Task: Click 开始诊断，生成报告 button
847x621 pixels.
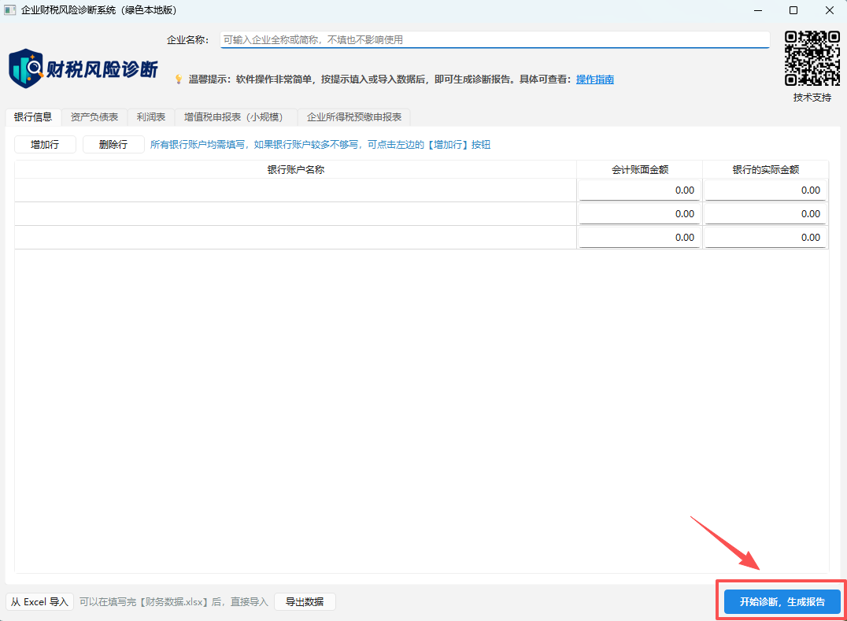Action: (782, 601)
